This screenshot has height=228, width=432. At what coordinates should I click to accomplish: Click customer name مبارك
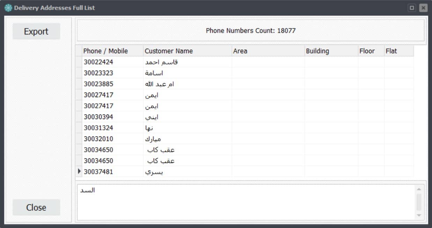[153, 139]
